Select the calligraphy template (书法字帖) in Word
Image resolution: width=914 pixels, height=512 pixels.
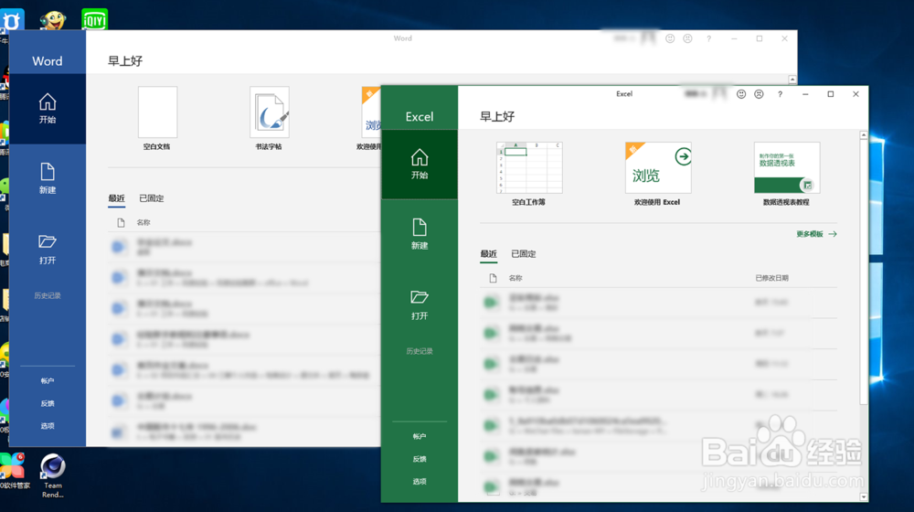tap(270, 118)
